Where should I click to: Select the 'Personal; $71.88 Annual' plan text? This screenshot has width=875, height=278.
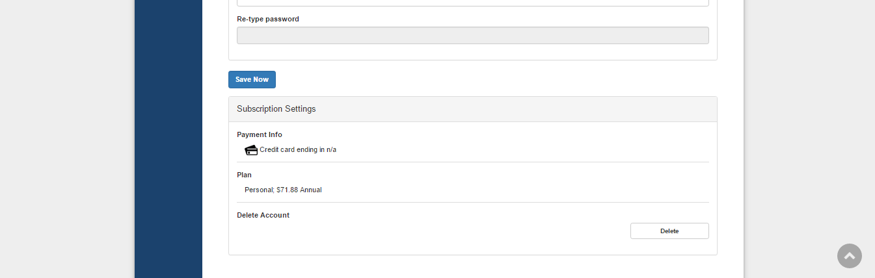click(x=283, y=190)
